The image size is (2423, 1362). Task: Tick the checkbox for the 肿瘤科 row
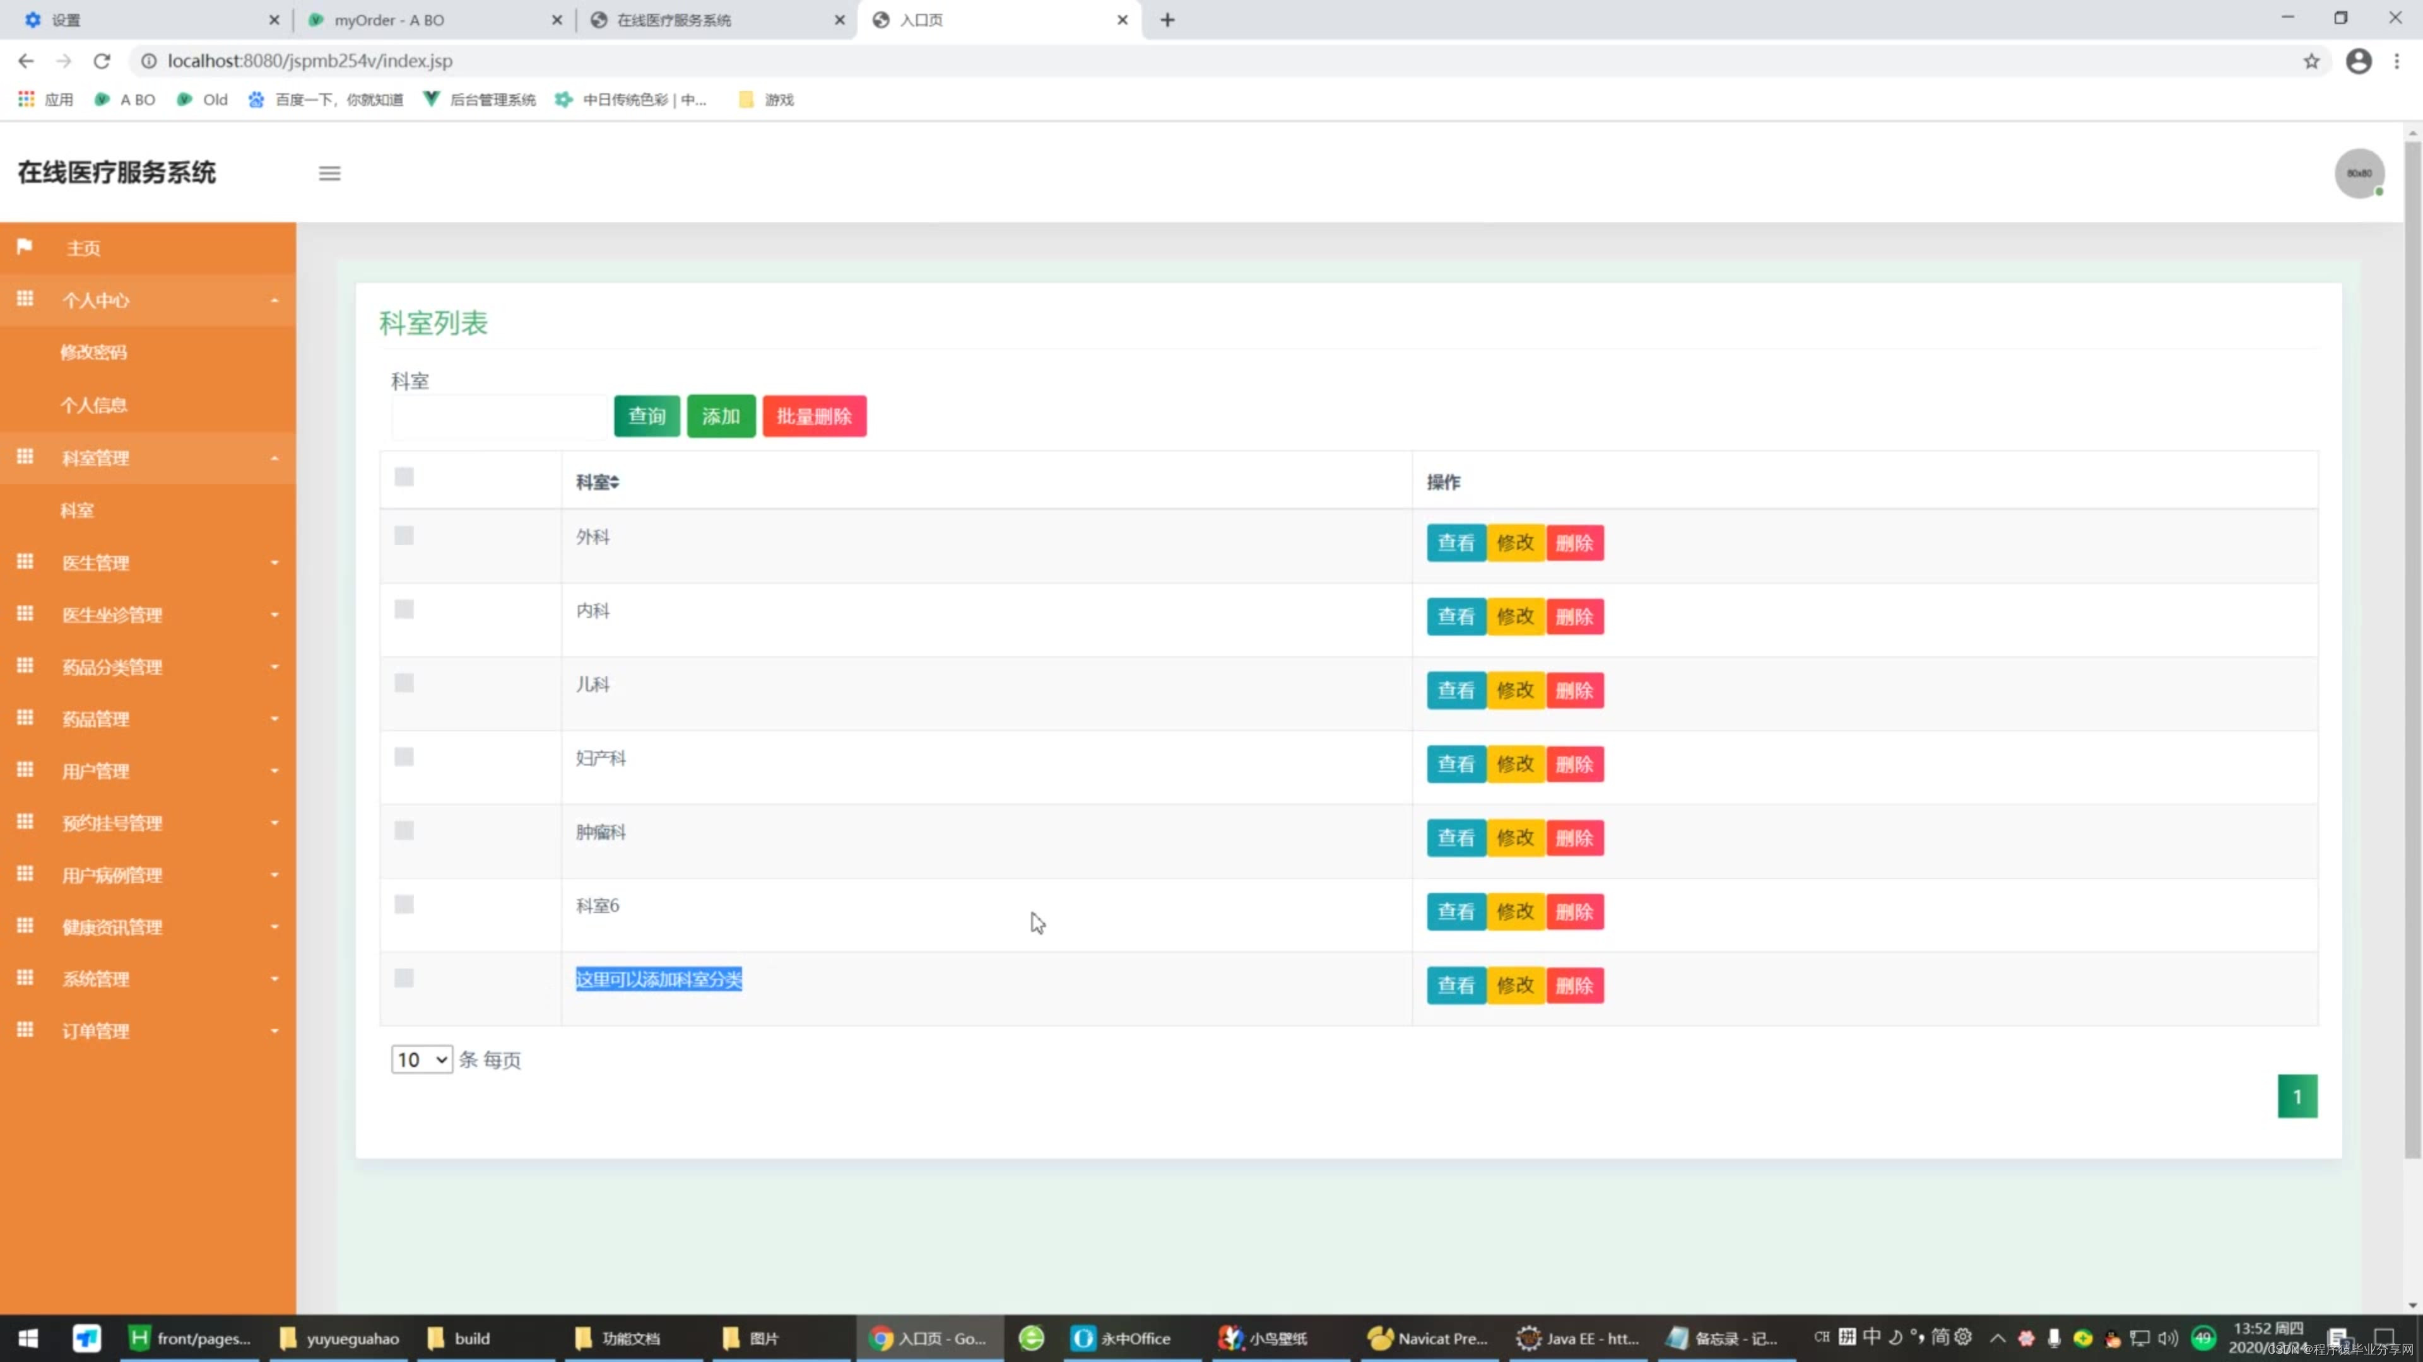click(x=404, y=831)
